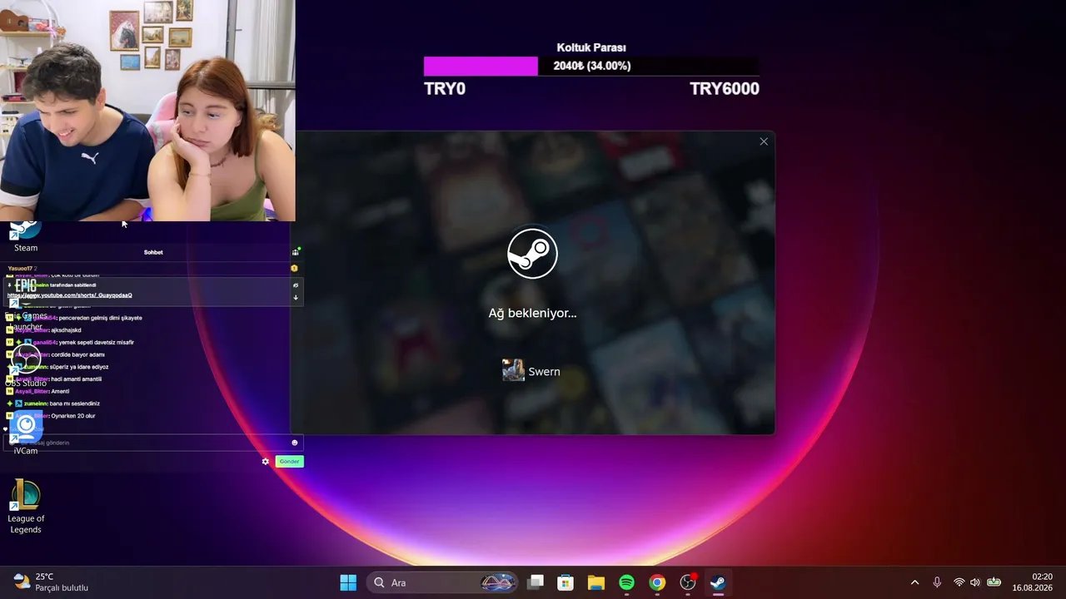
Task: Launch the Epic Games Launcher shortcut
Action: click(x=26, y=304)
